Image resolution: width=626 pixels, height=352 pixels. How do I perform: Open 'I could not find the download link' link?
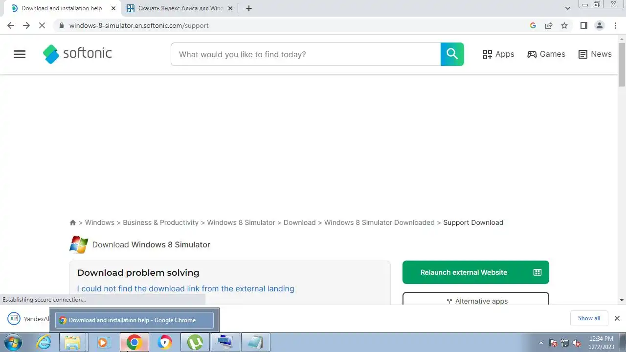[185, 288]
